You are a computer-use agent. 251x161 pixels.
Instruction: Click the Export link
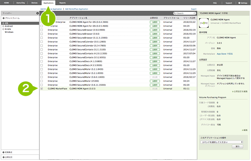(194, 9)
